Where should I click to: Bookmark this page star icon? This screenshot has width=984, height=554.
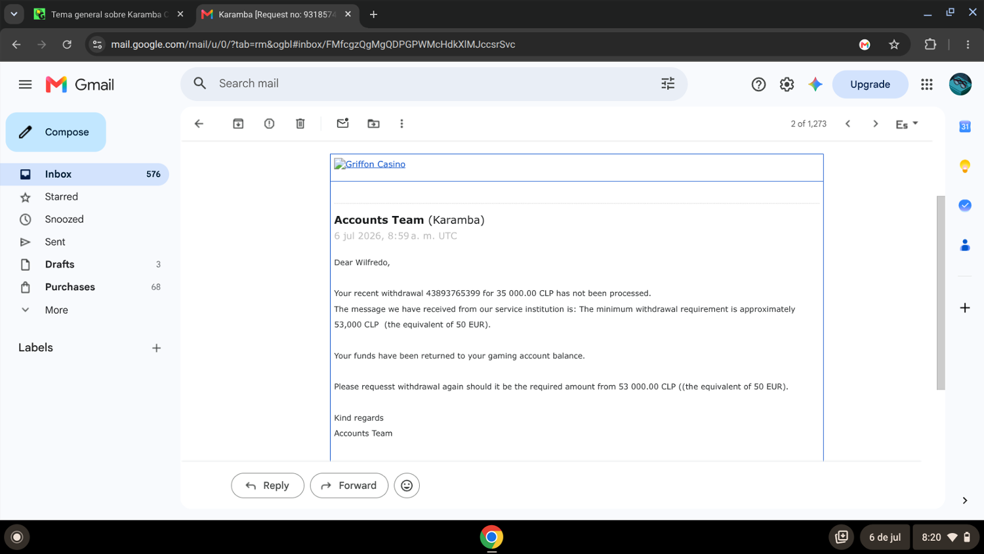click(x=893, y=44)
